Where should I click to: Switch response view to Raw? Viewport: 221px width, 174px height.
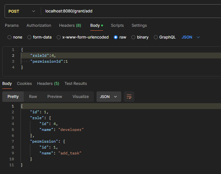[x=33, y=97]
